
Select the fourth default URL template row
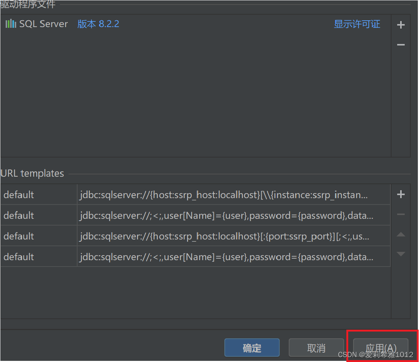pos(18,256)
